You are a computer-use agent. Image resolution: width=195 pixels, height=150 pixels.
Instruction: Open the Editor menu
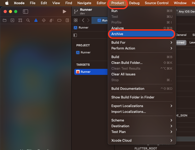[x=101, y=3]
